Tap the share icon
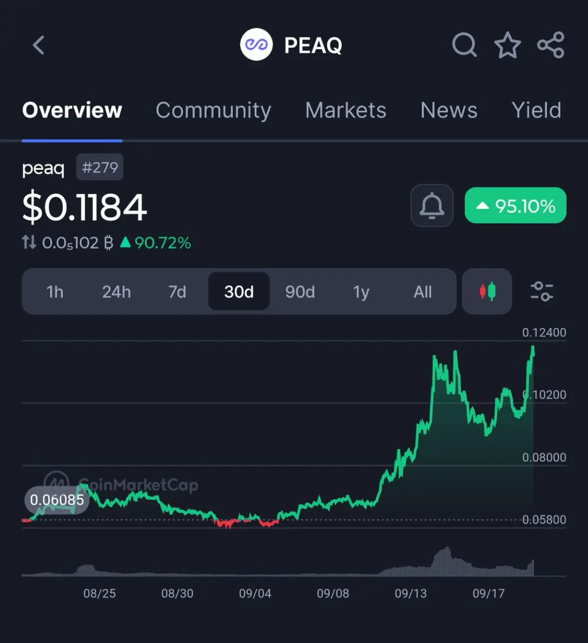 coord(551,45)
